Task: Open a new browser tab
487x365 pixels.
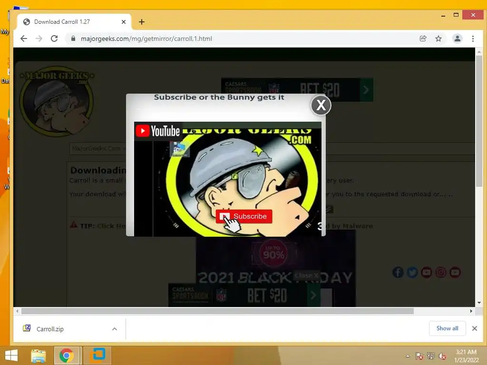Action: coord(142,22)
